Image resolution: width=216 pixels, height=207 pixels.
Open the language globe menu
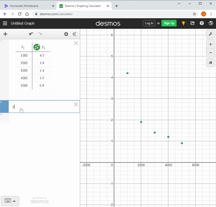211,23
